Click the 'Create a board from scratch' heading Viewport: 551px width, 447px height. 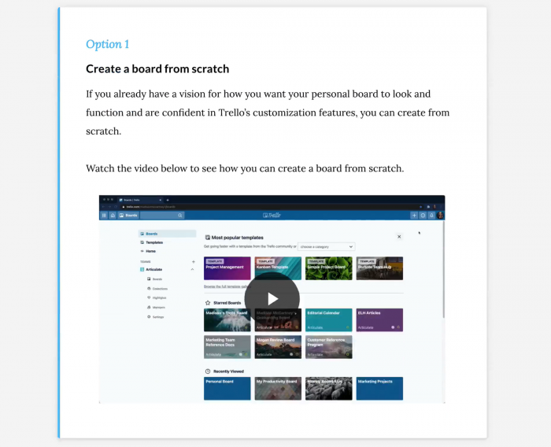157,69
